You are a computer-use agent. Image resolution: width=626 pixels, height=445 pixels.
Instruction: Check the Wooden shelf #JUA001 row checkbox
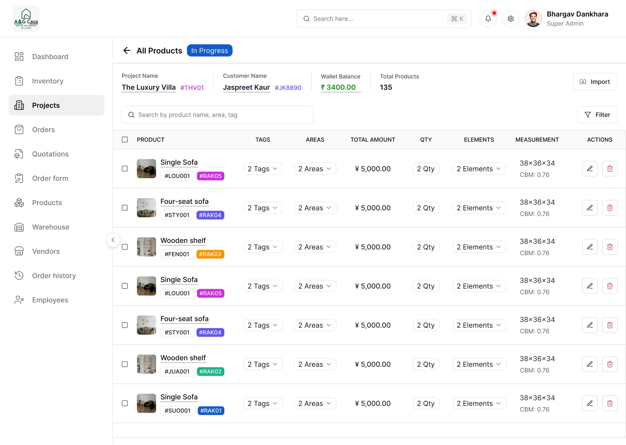[x=125, y=364]
